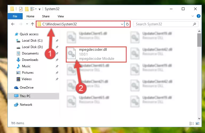This screenshot has height=133, width=205.
Task: Open the Home ribbon tab
Action: point(30,16)
